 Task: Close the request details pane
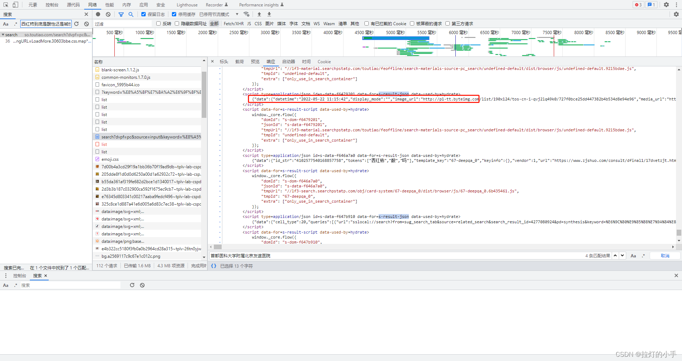(212, 61)
